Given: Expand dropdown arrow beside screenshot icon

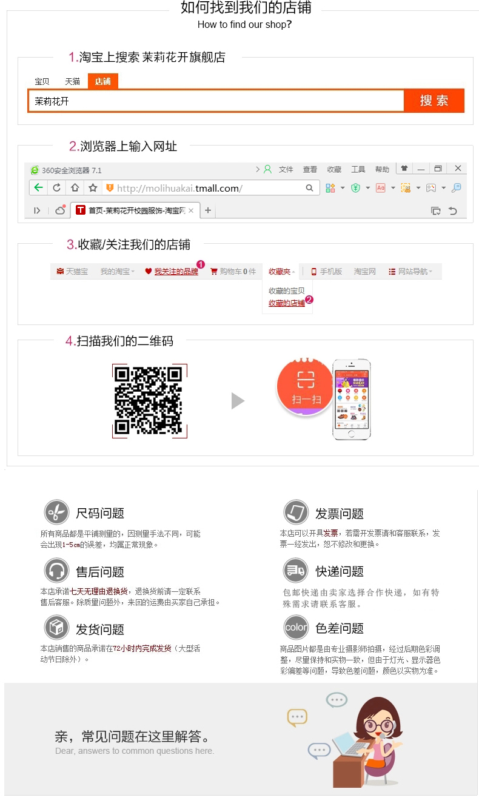Looking at the screenshot, I should 418,188.
